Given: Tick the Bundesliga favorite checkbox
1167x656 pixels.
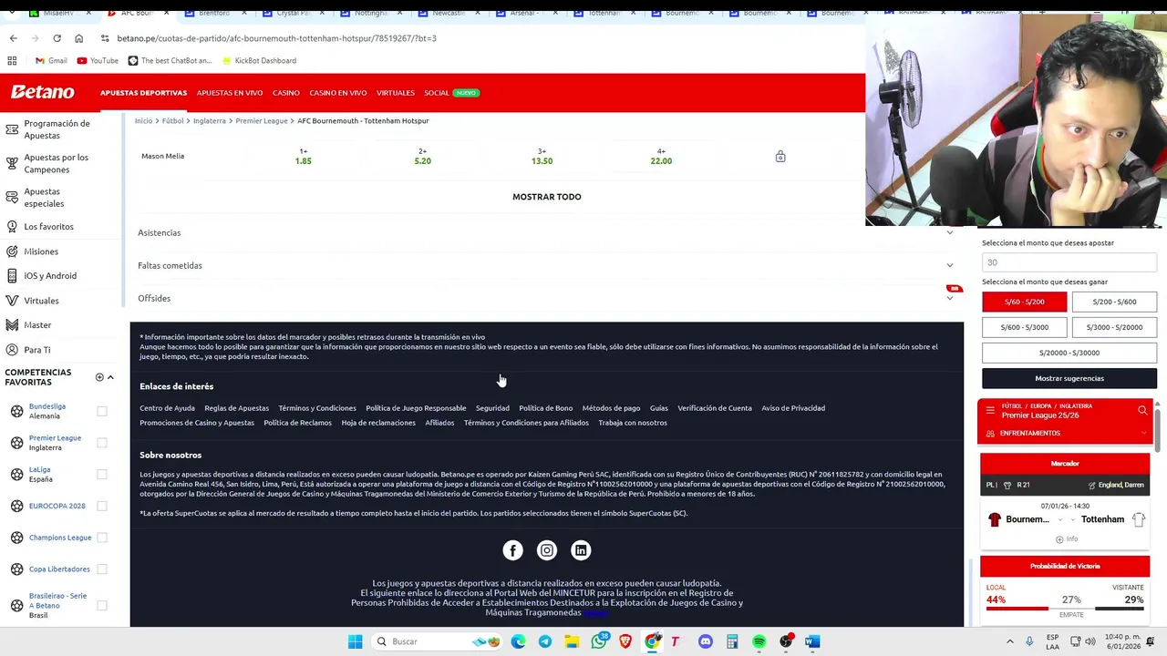Looking at the screenshot, I should click(x=102, y=411).
